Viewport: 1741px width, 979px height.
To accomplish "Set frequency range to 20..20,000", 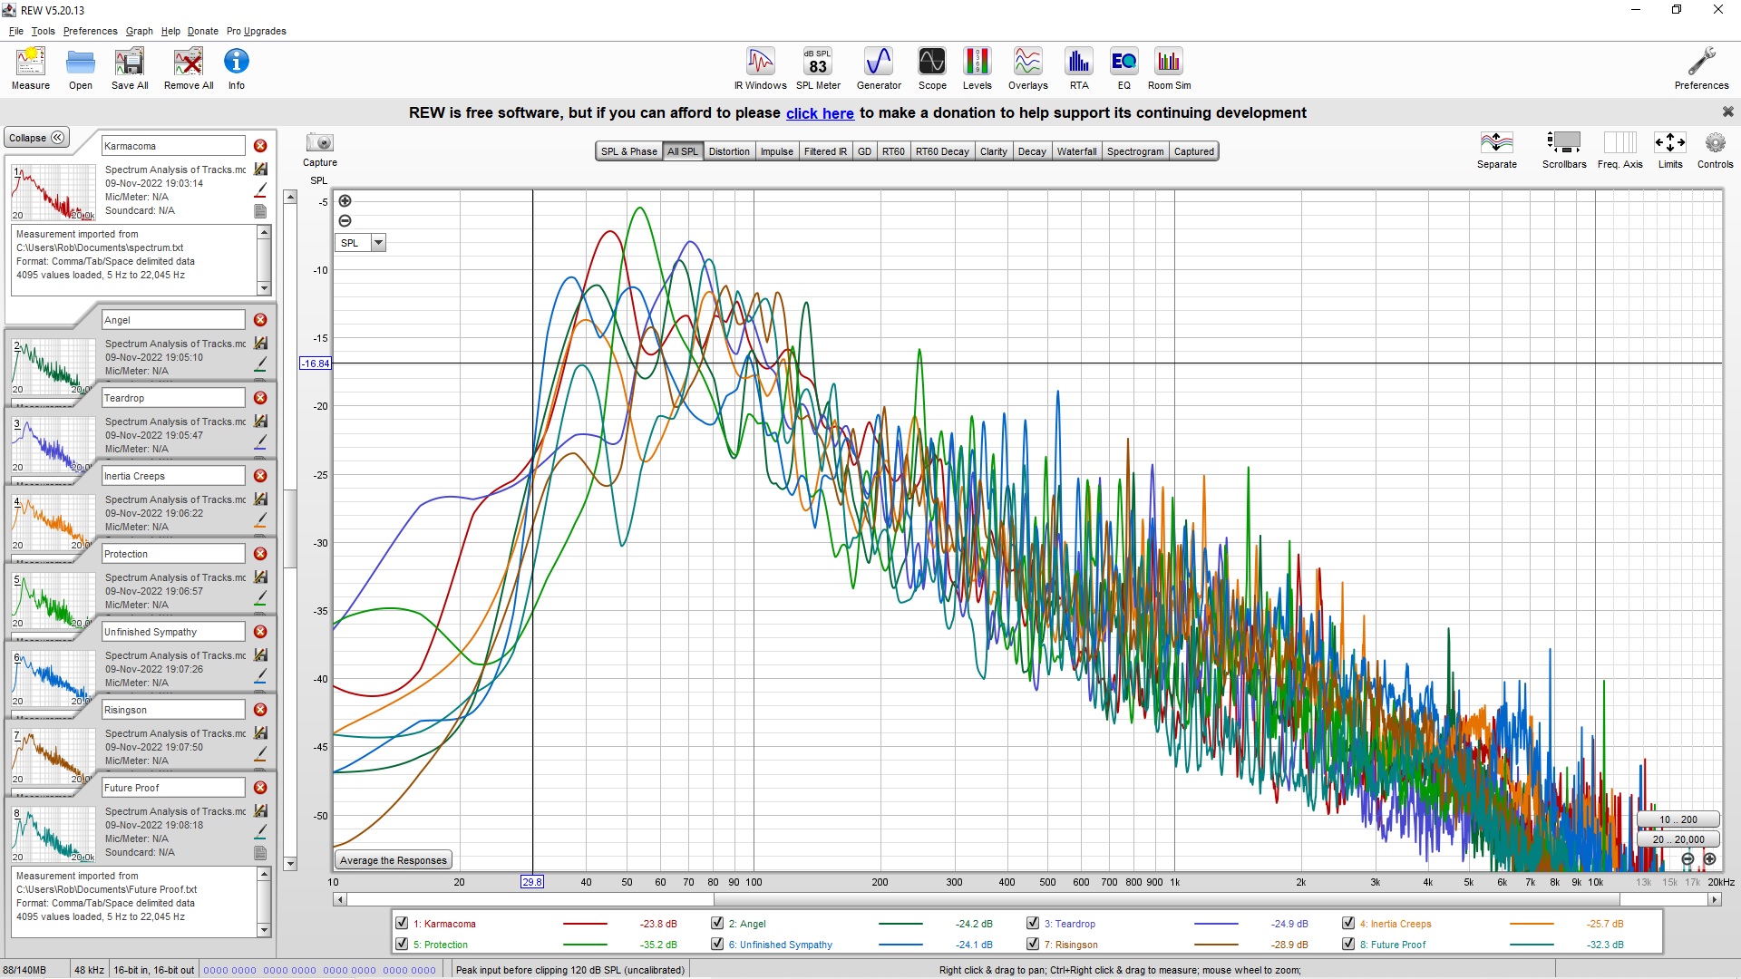I will coord(1678,839).
